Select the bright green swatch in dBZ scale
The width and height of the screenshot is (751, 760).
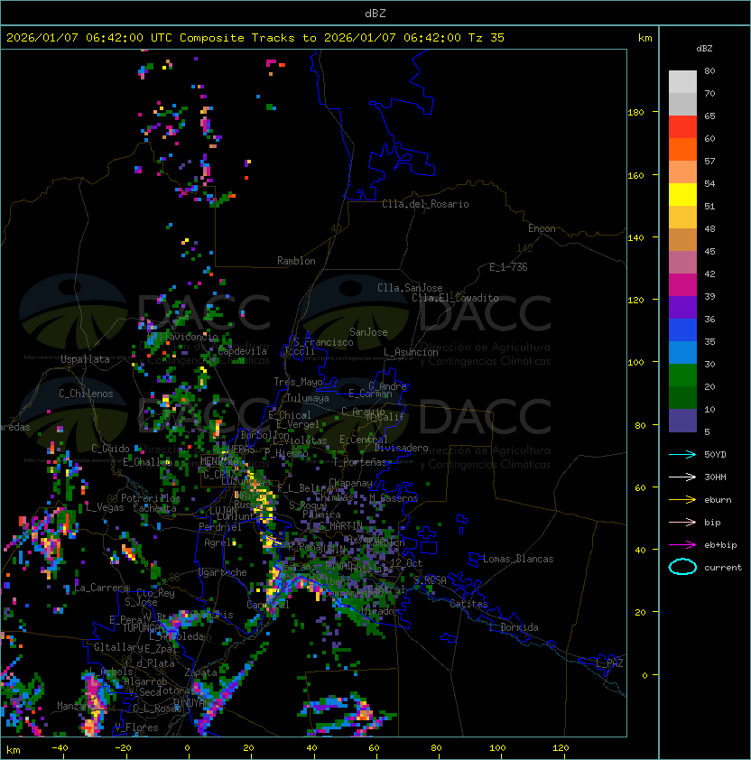pos(682,375)
